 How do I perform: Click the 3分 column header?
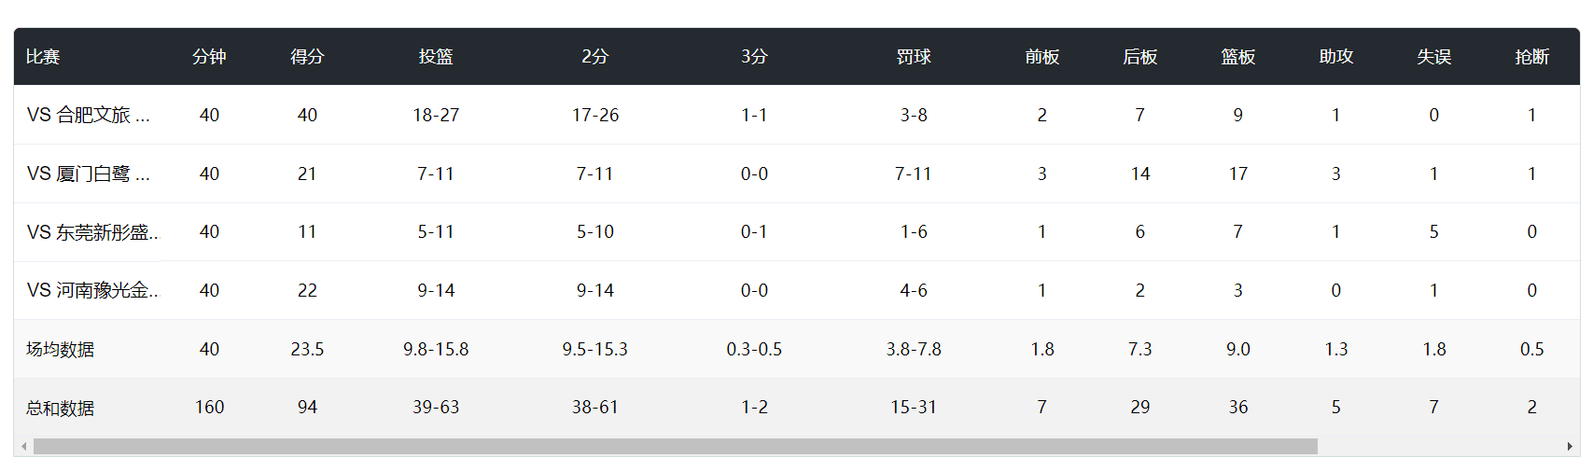click(754, 57)
